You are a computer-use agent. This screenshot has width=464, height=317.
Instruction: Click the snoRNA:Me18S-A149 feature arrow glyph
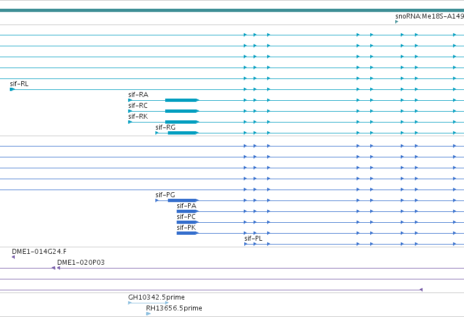tap(396, 22)
